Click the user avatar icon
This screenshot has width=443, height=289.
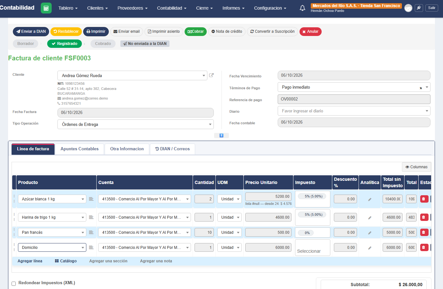(408, 8)
